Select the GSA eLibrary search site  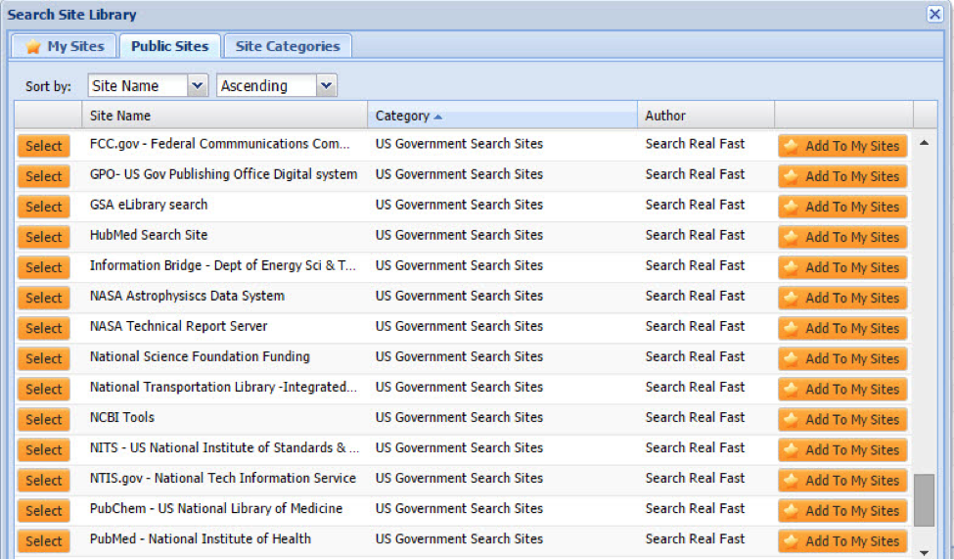(44, 207)
